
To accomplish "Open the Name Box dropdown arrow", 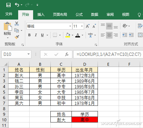I will tap(28, 54).
